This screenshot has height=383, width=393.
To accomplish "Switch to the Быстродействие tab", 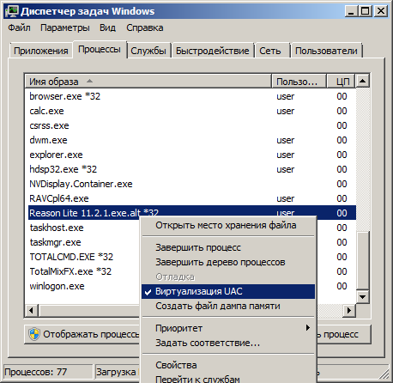I will pyautogui.click(x=213, y=51).
